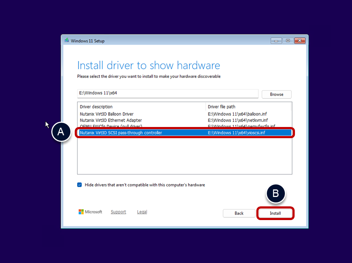This screenshot has height=263, width=352.
Task: Maximize the Windows 11 Setup window
Action: (288, 41)
